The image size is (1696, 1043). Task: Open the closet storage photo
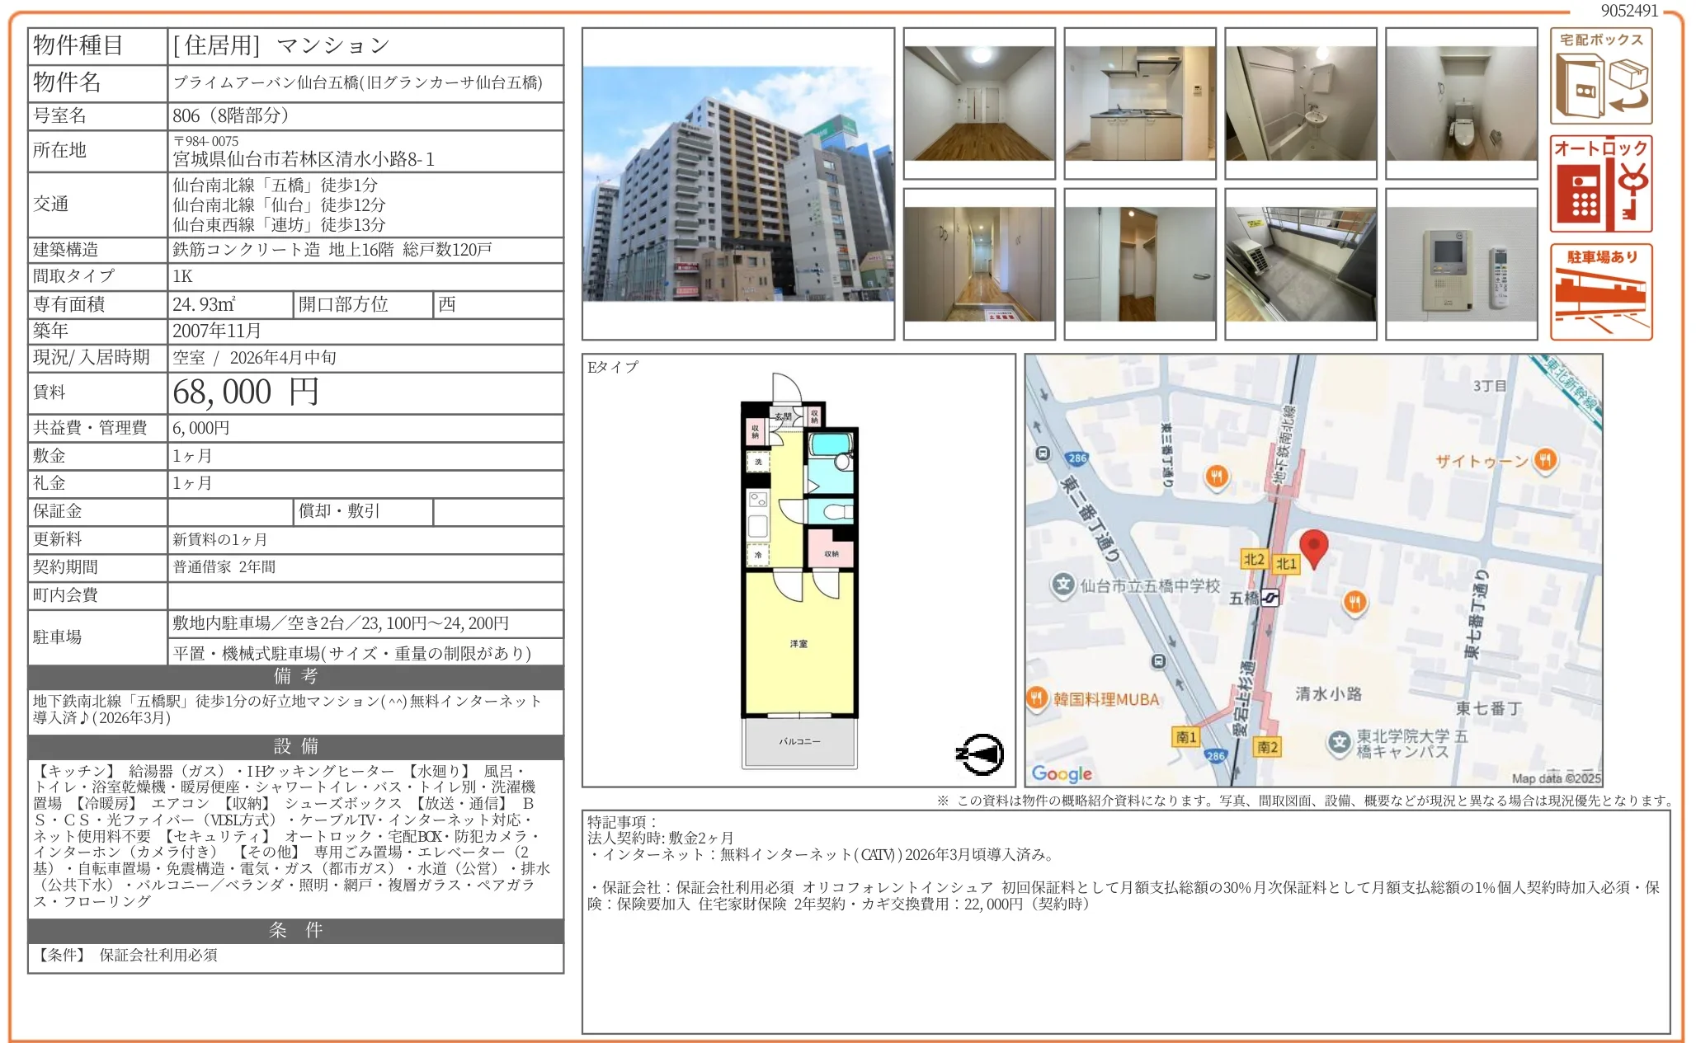coord(1140,264)
